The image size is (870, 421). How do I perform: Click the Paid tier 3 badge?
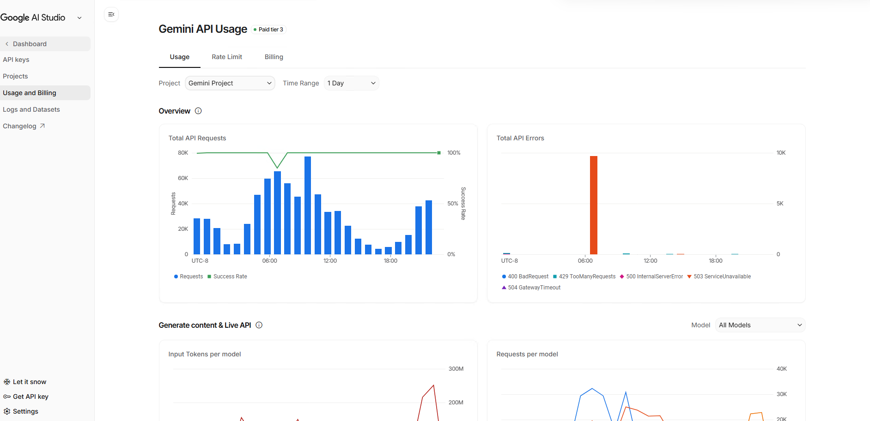pos(269,30)
